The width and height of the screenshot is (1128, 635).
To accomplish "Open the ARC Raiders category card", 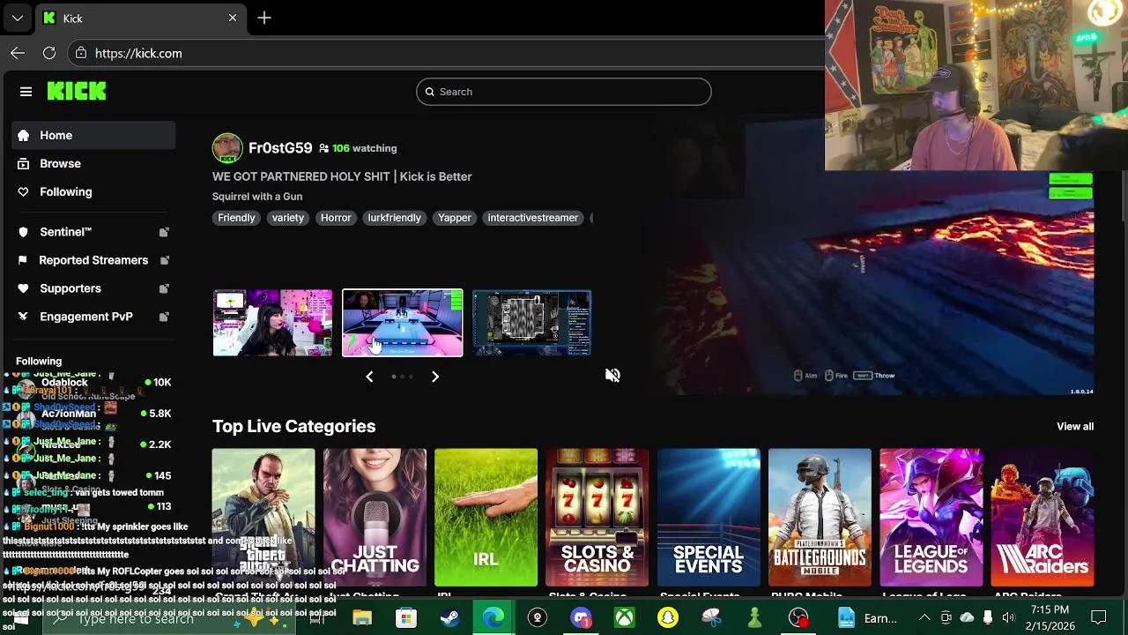I will tap(1043, 518).
